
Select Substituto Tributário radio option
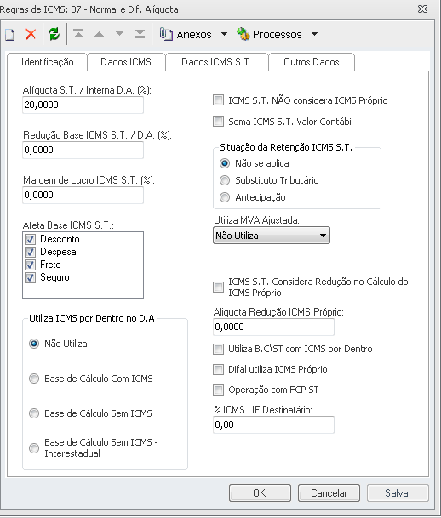pyautogui.click(x=225, y=180)
